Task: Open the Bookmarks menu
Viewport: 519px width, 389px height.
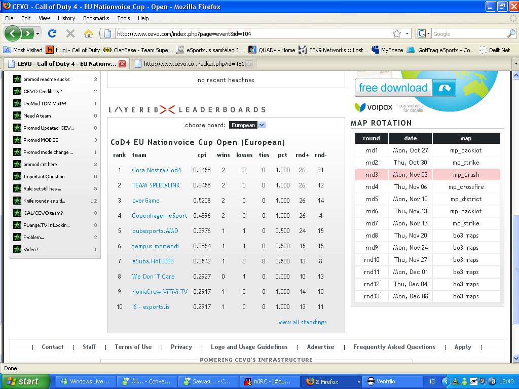Action: point(96,19)
